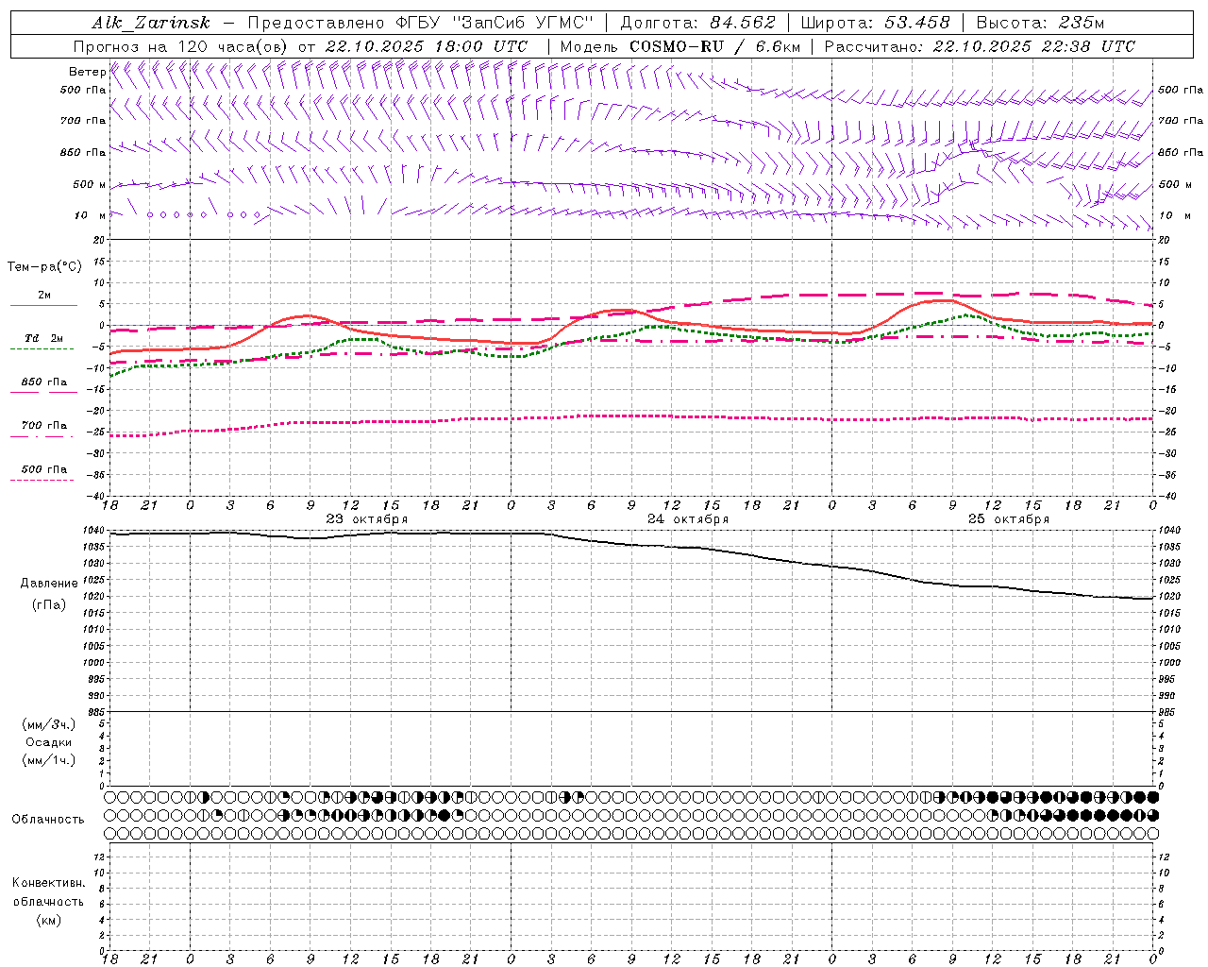This screenshot has width=1208, height=967.
Task: Click the Модель COSMO-RU / 6.6км label
Action: point(679,46)
